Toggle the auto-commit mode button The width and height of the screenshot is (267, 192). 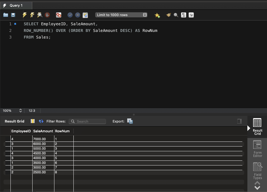pyautogui.click(x=85, y=15)
